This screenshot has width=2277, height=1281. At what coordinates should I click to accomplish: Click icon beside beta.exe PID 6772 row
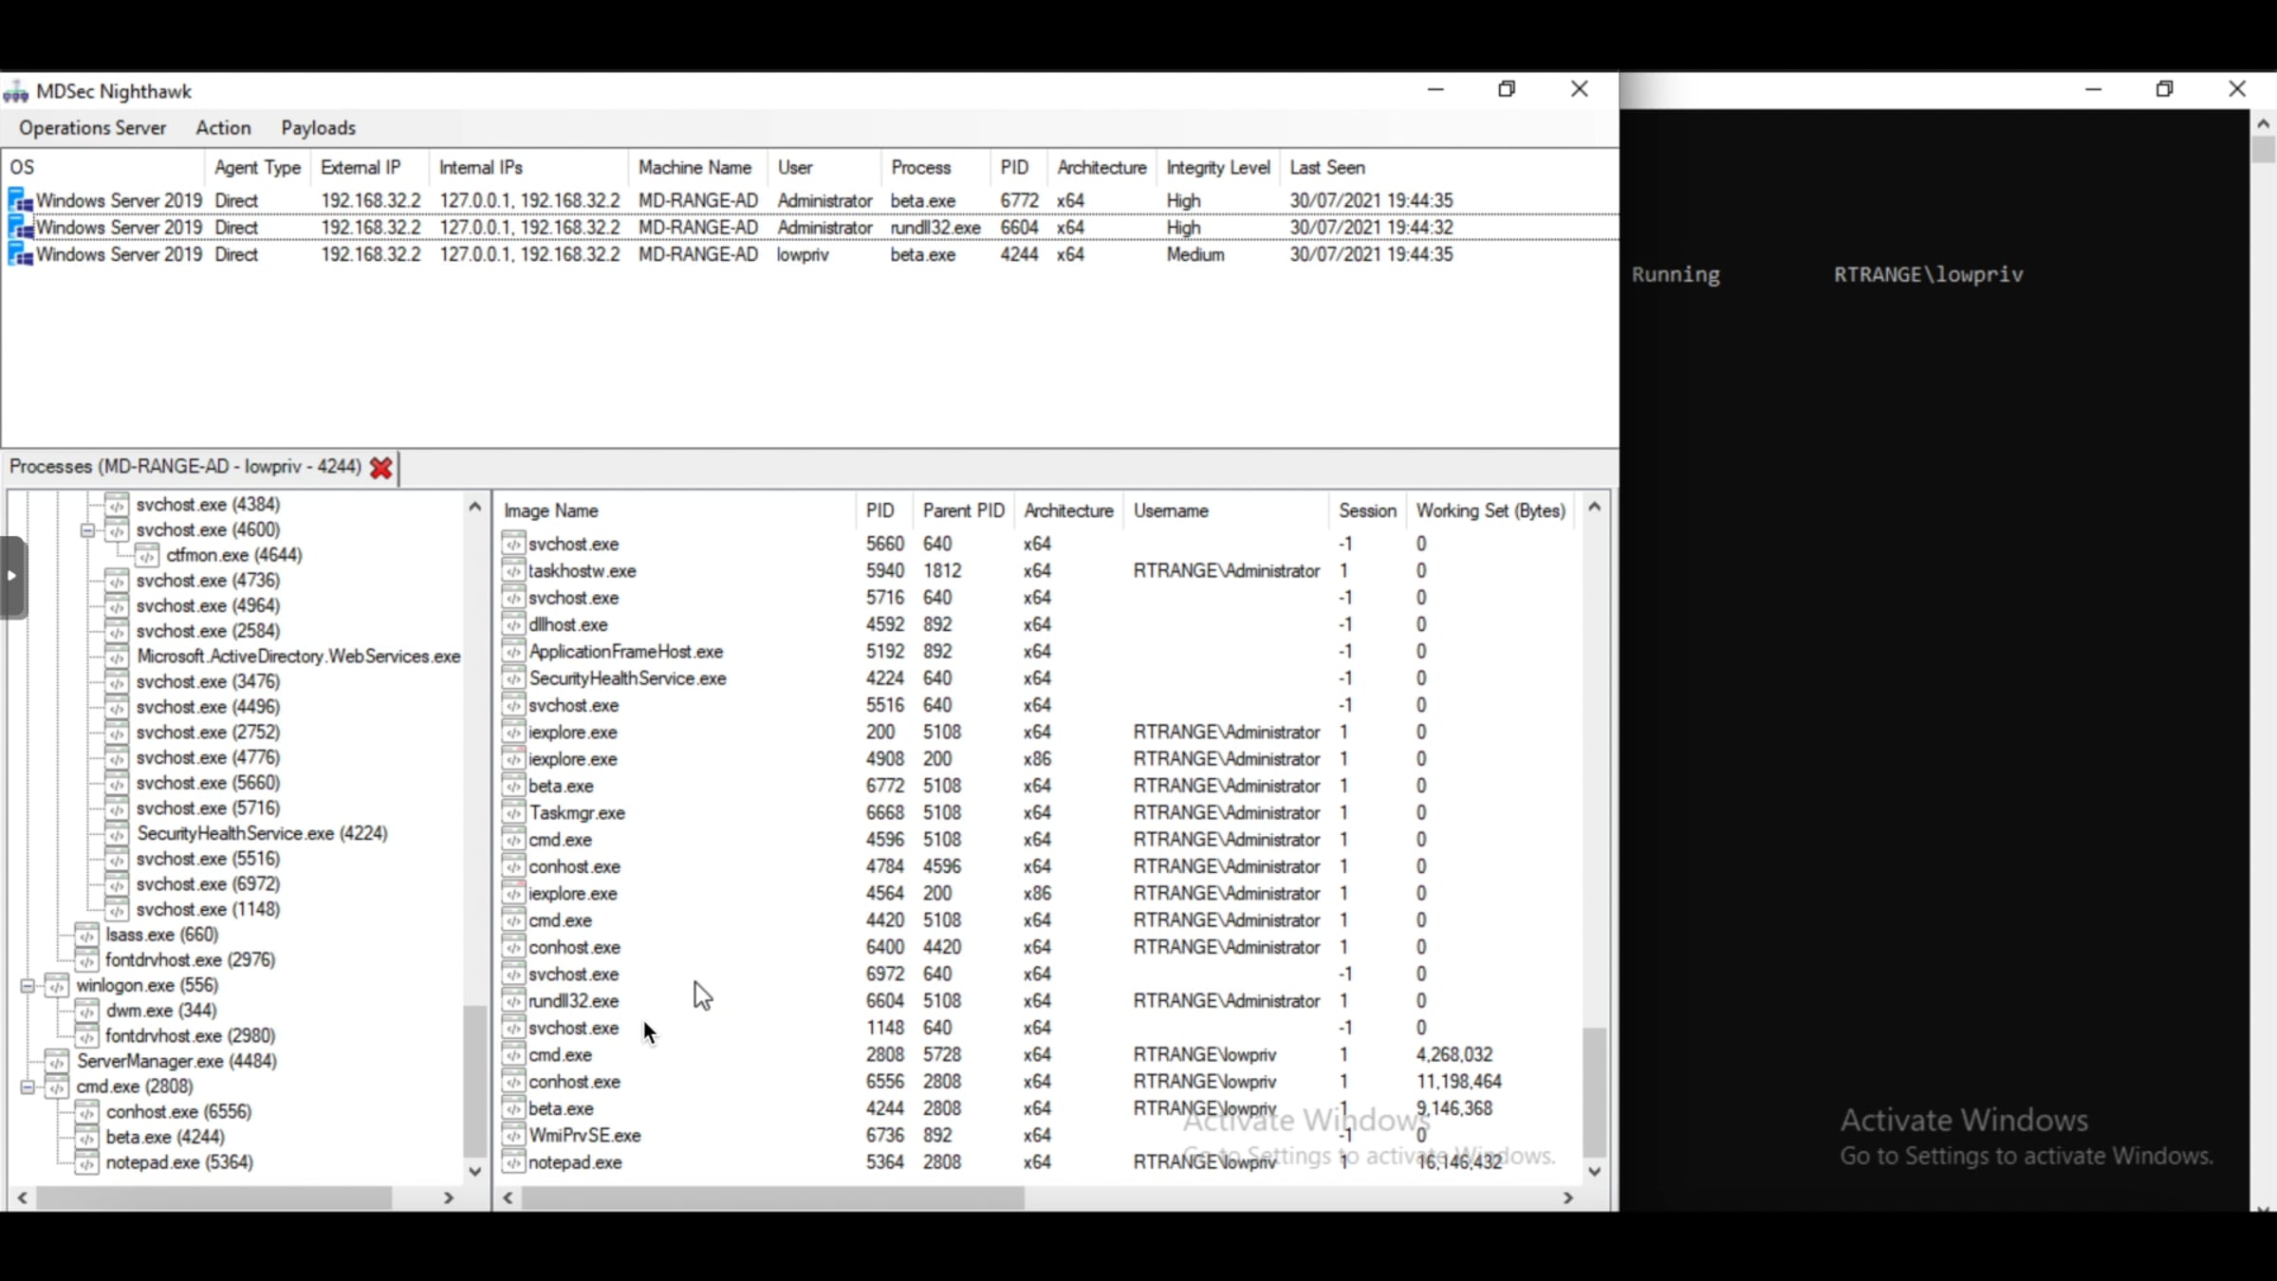(x=513, y=787)
